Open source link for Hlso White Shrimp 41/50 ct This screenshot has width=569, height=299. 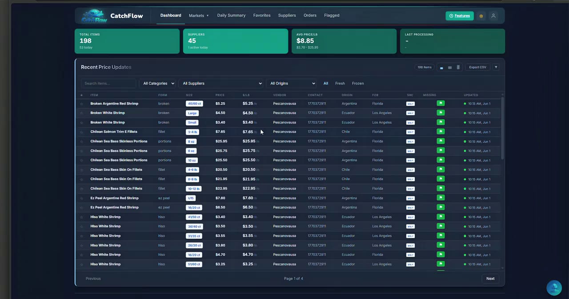pos(410,217)
